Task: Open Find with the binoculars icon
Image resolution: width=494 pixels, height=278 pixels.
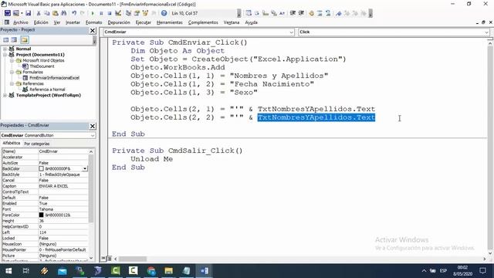Action: [64, 13]
